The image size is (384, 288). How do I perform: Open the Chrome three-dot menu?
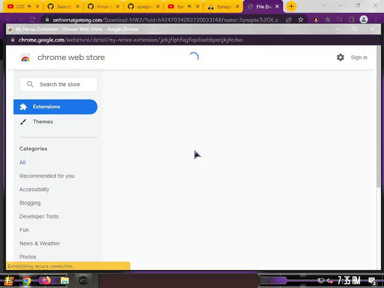point(376,19)
